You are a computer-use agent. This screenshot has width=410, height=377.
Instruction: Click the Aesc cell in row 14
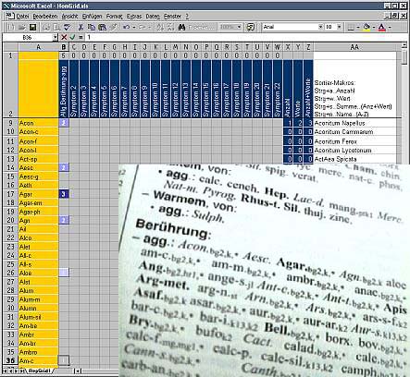pyautogui.click(x=39, y=167)
